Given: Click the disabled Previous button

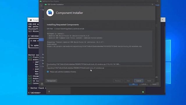Looking at the screenshot, I should click(118, 81).
